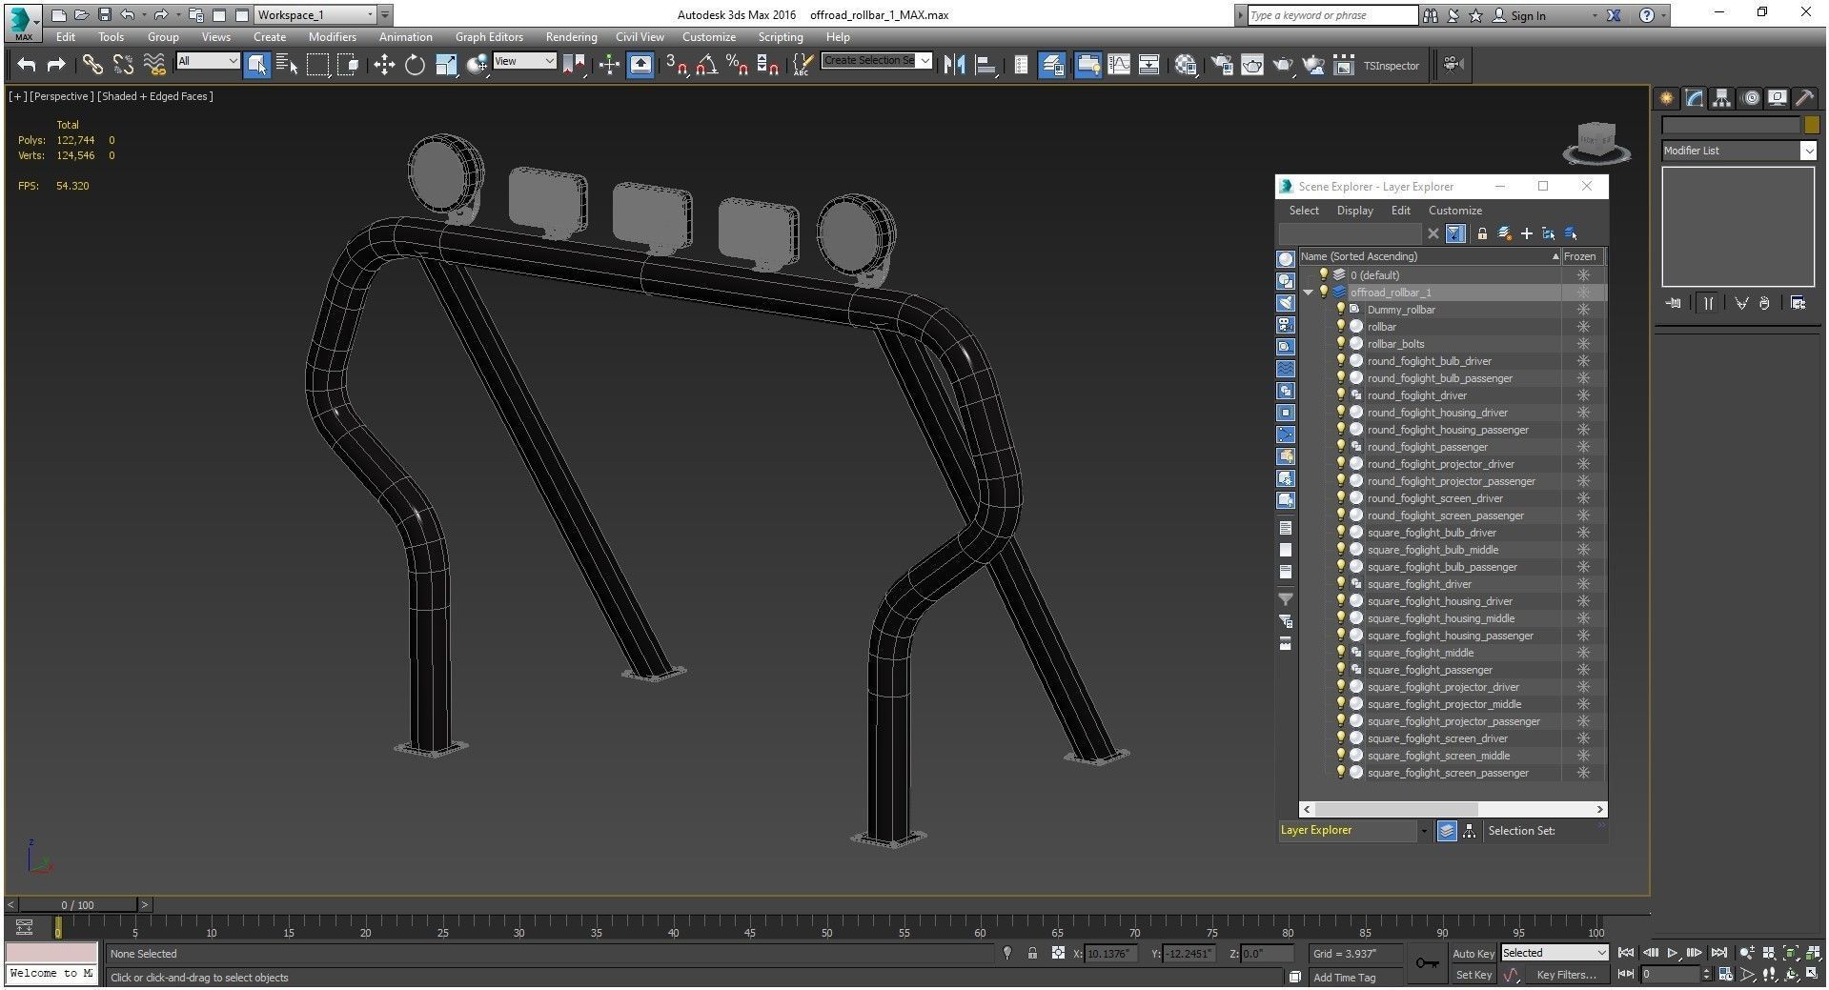1829x990 pixels.
Task: Choose the Select and Rotate tool
Action: tap(415, 65)
